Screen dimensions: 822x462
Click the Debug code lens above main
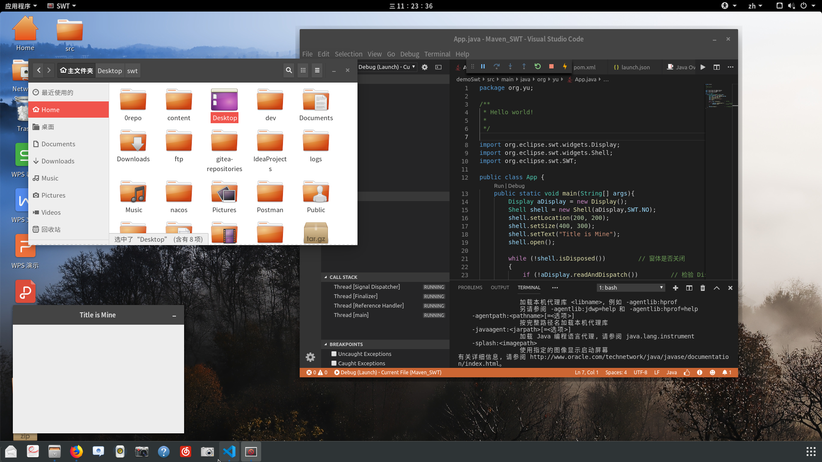tap(516, 186)
